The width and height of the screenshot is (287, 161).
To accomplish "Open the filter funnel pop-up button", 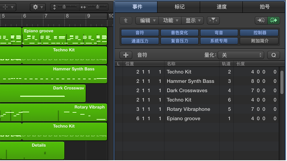I will (x=213, y=21).
